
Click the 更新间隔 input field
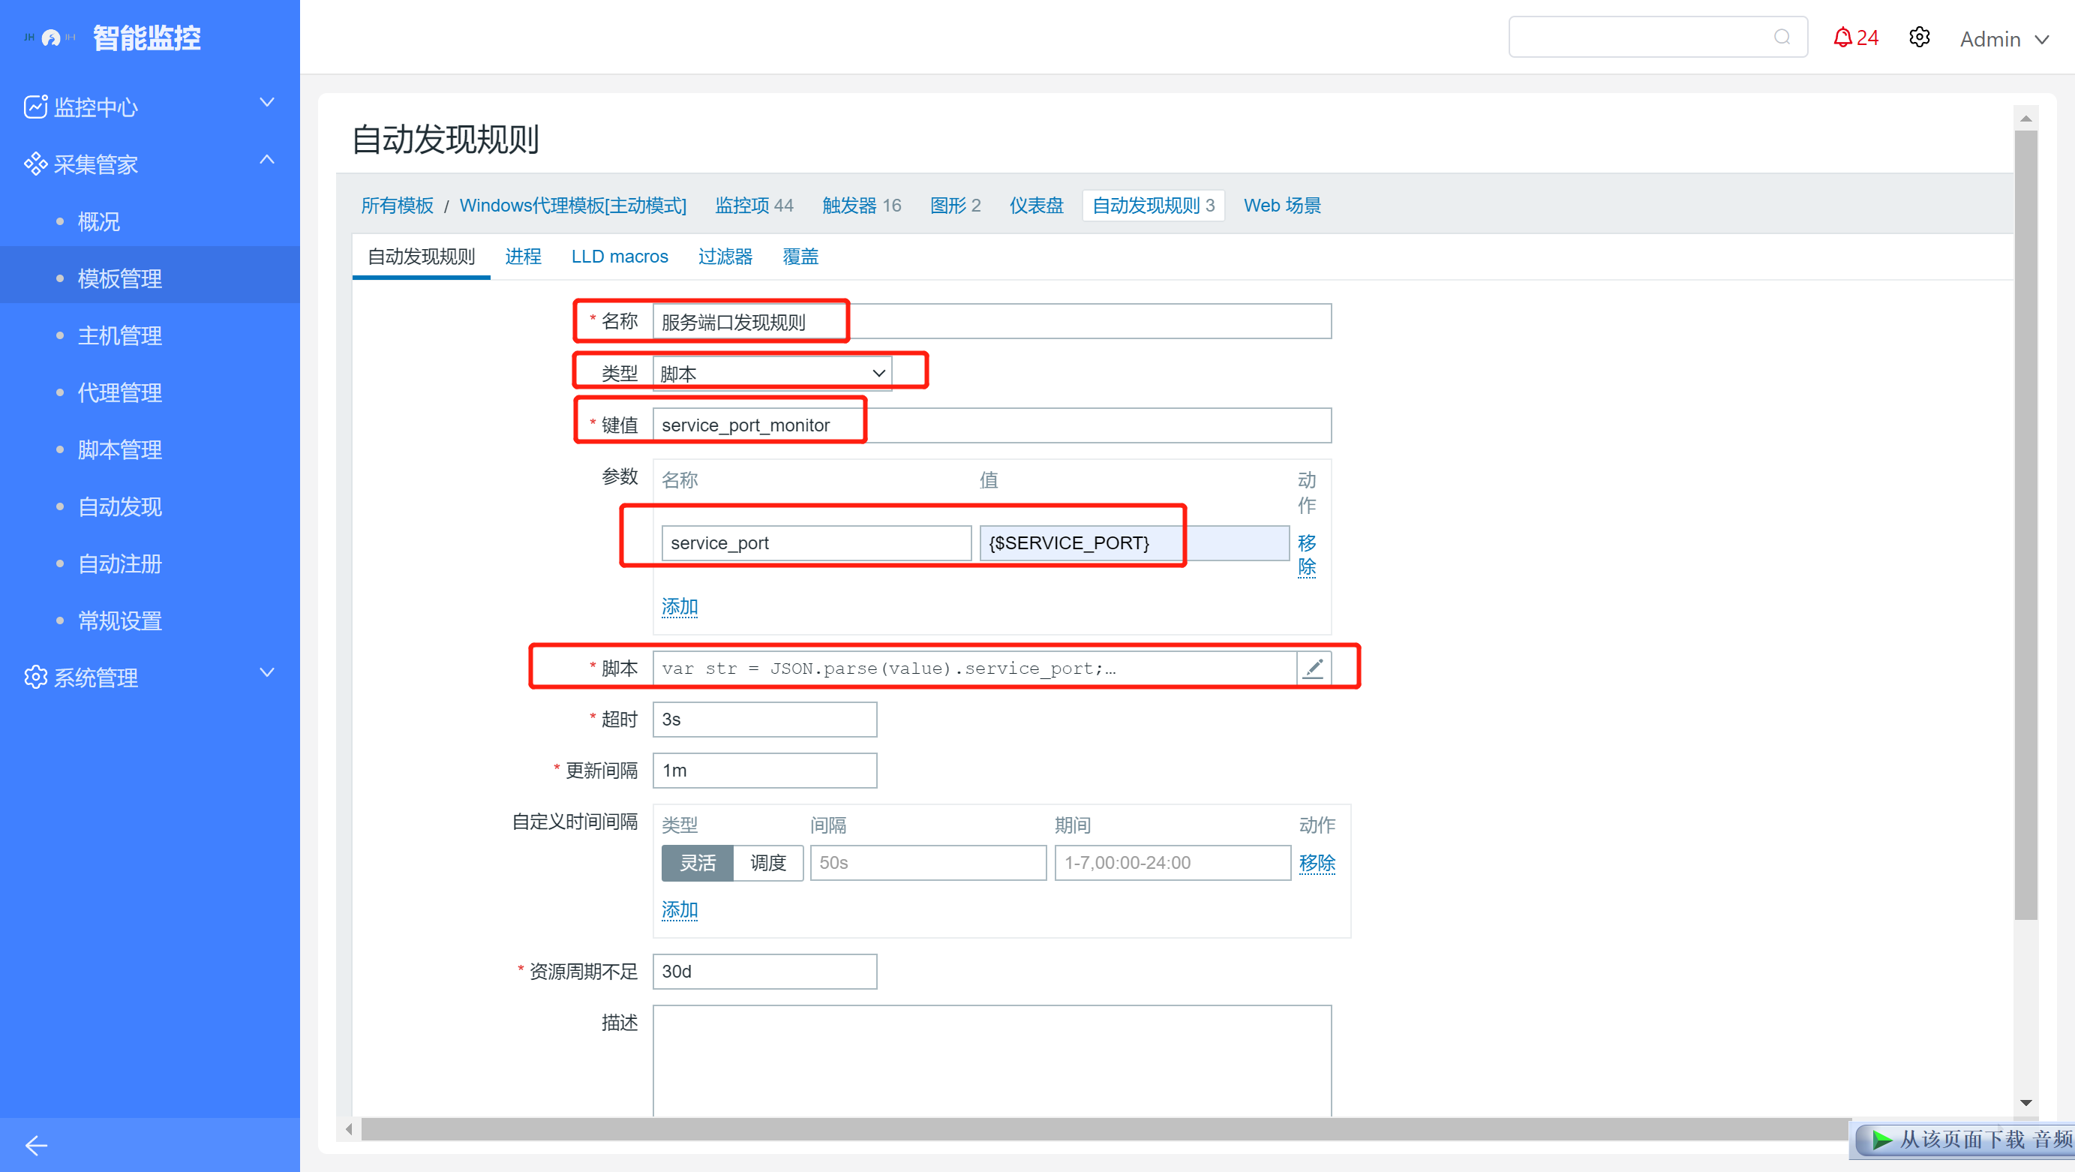coord(764,770)
